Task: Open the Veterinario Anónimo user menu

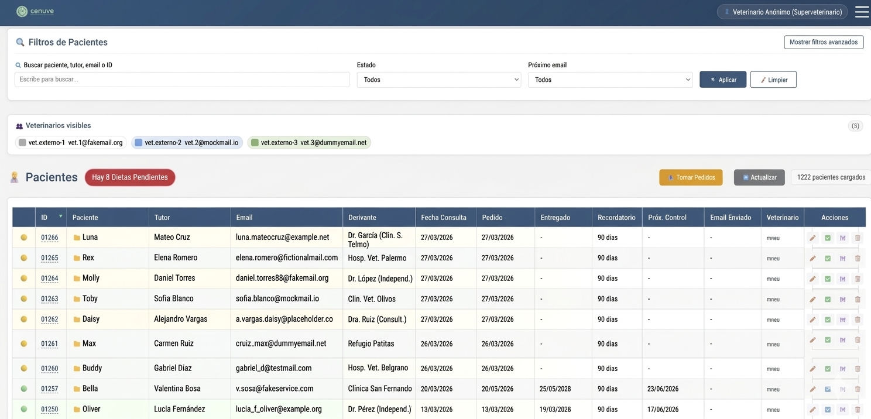Action: click(783, 12)
